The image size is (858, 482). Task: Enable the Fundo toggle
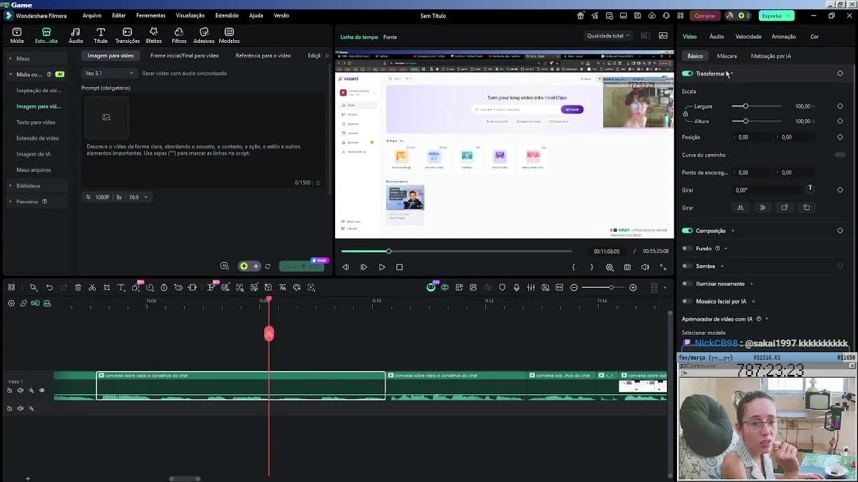tap(687, 248)
